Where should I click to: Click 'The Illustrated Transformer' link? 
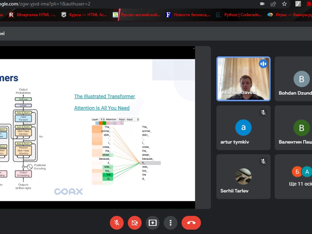click(x=104, y=97)
